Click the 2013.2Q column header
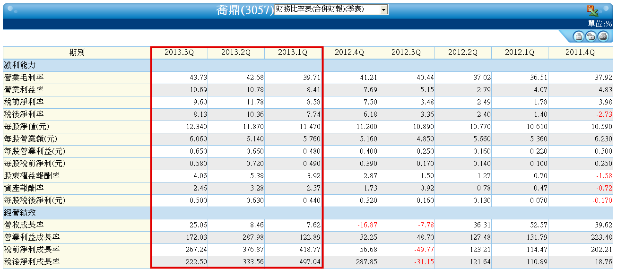Viewport: 617px width, 269px height. point(236,52)
